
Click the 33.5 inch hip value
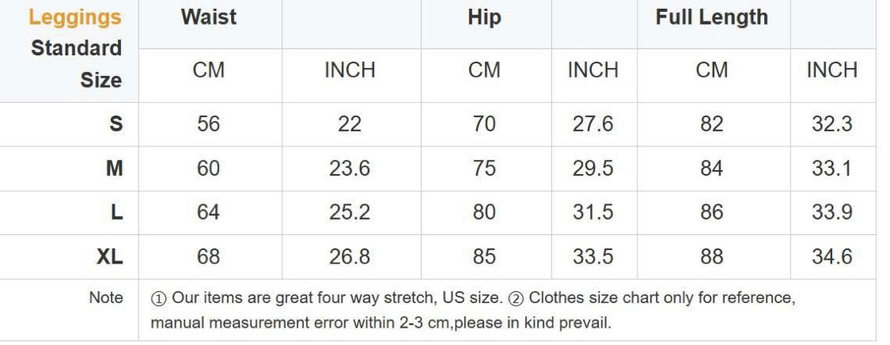tap(593, 256)
